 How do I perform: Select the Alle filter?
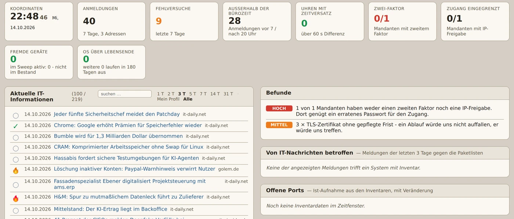pos(188,99)
